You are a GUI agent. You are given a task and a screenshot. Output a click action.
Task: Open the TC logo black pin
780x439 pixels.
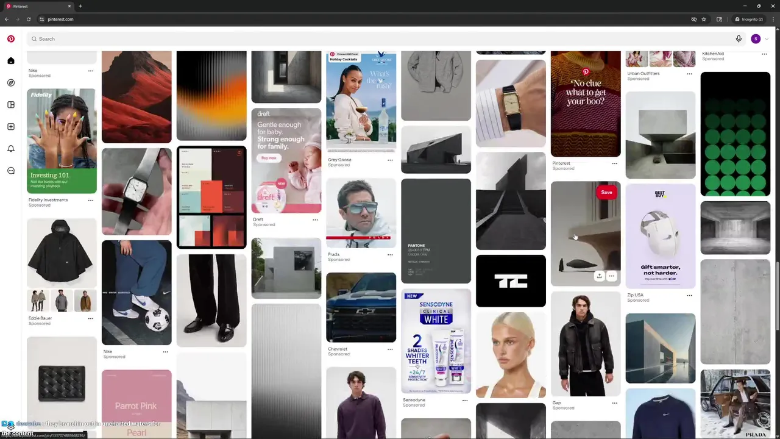(511, 281)
